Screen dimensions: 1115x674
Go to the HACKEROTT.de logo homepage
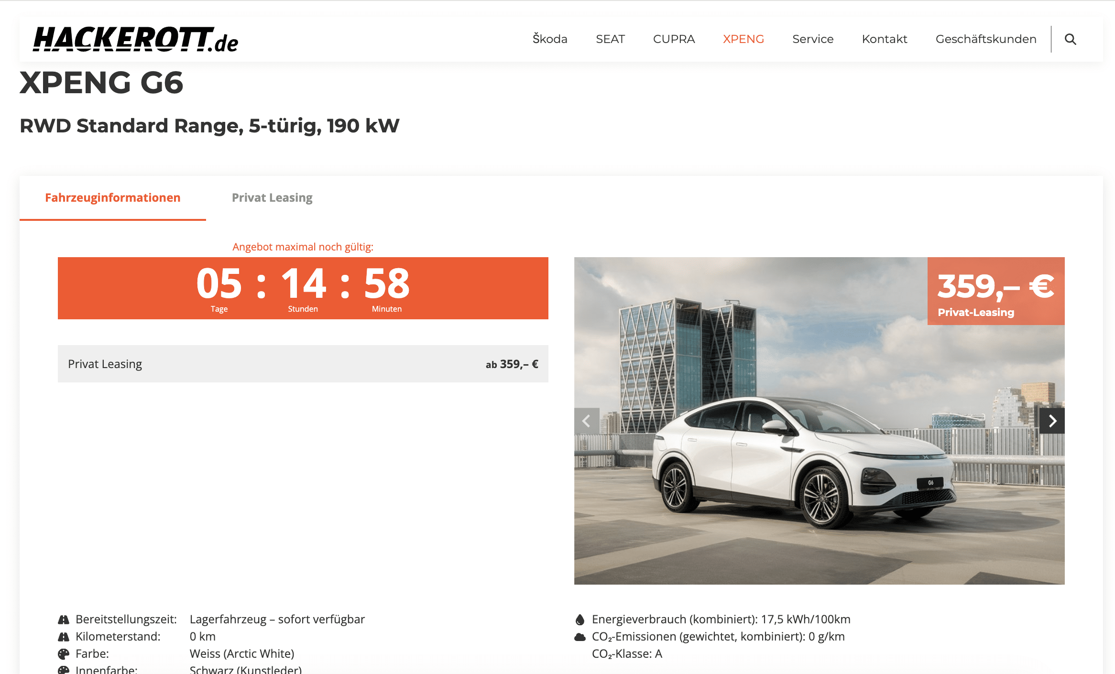pos(136,39)
